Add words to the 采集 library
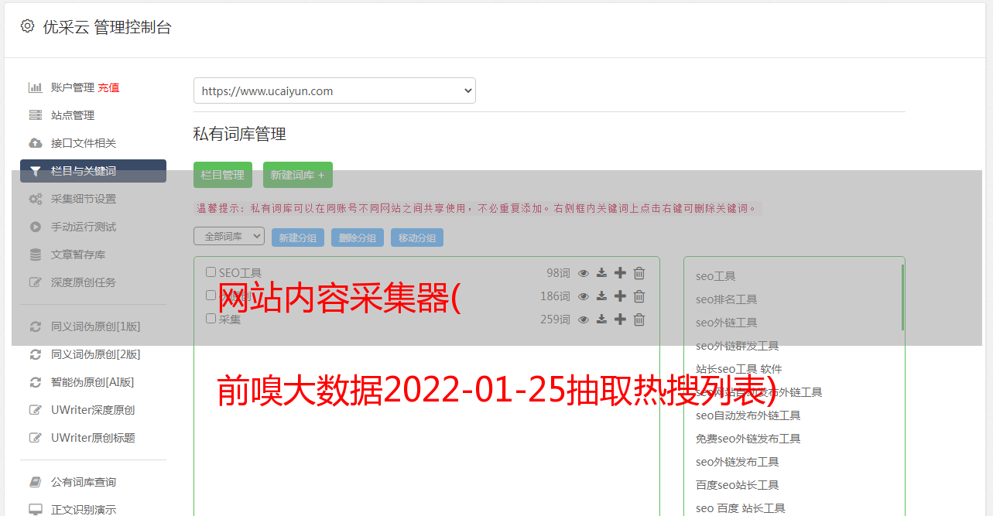The height and width of the screenshot is (516, 993). pos(620,320)
